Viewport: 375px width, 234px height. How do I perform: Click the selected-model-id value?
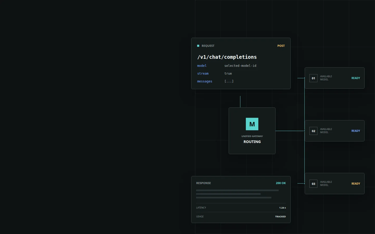[x=240, y=66]
